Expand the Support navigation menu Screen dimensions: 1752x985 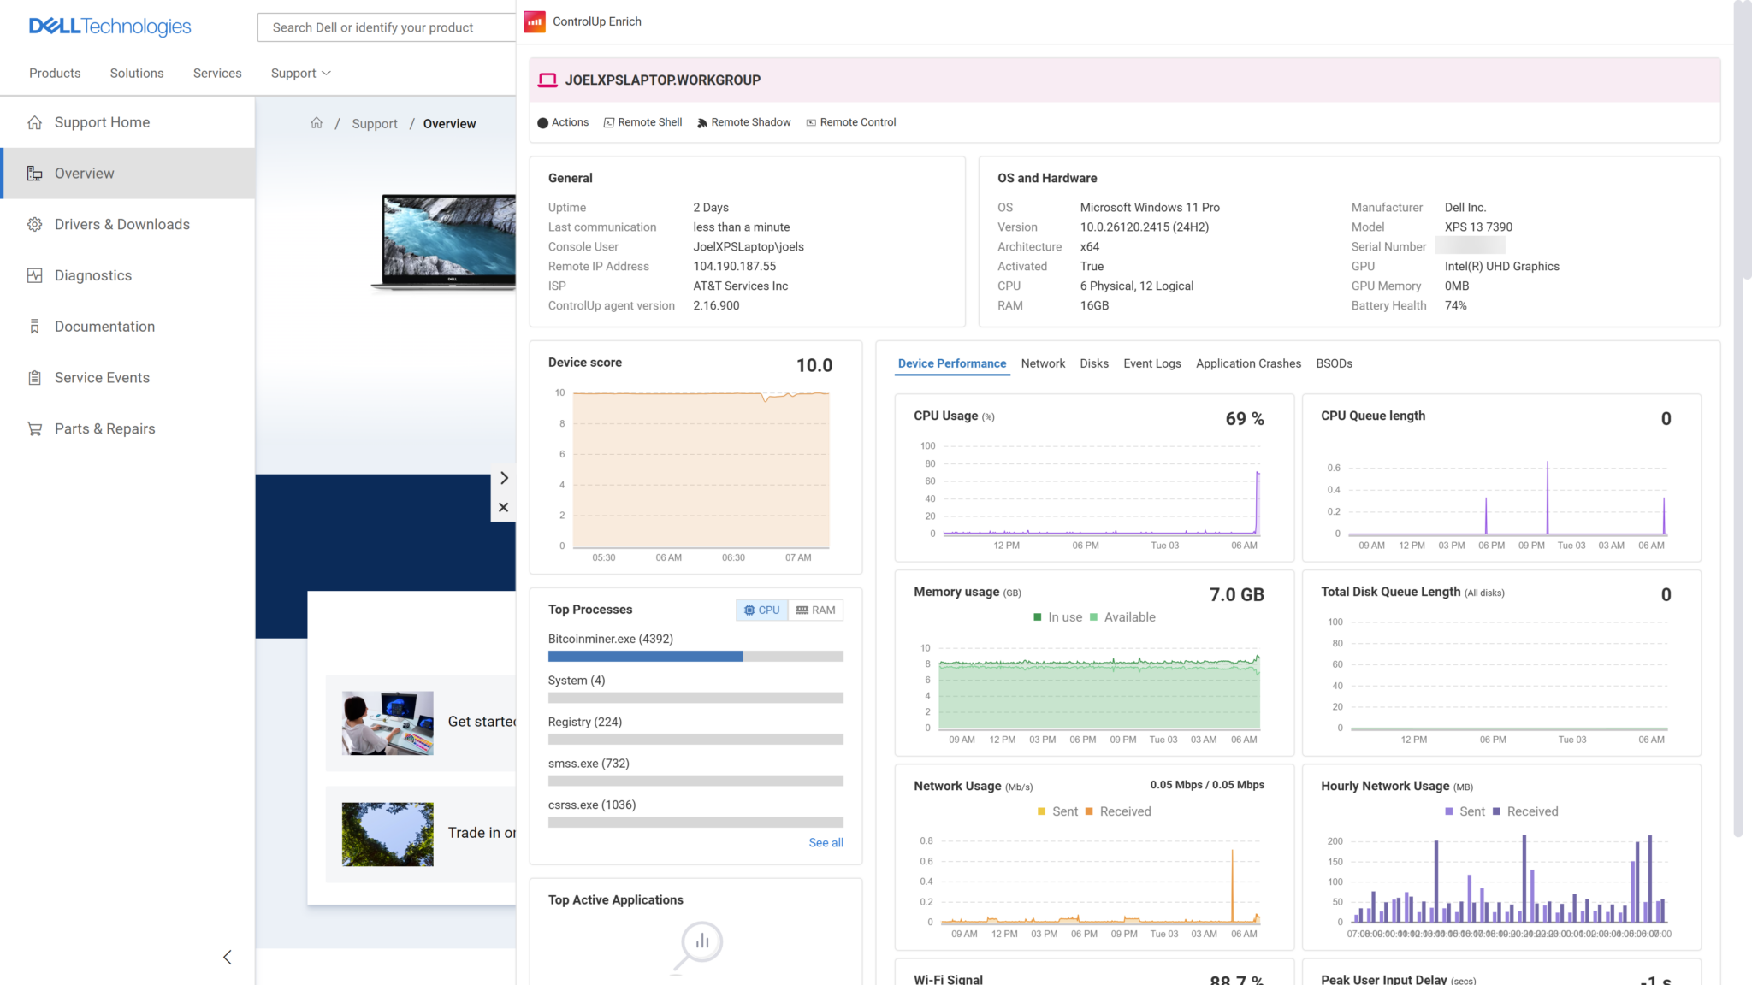click(299, 73)
